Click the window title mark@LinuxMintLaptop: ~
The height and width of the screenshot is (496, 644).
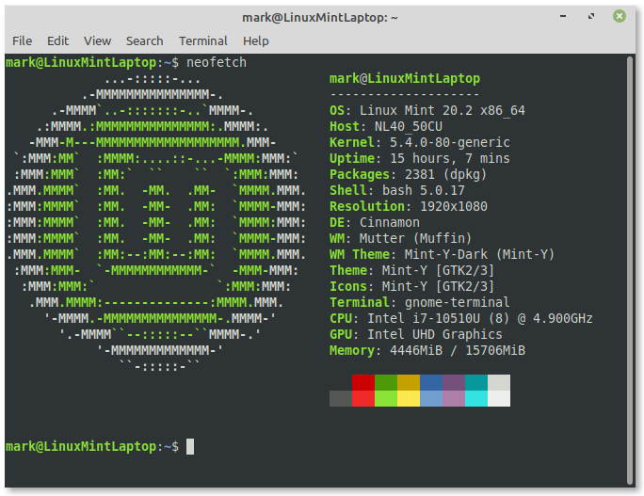click(319, 18)
